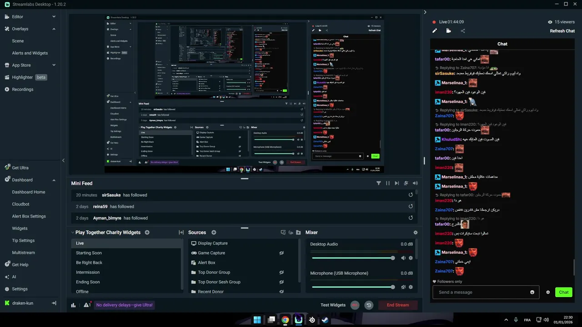Adjust Desktop Audio volume slider
Image resolution: width=582 pixels, height=327 pixels.
[353, 258]
